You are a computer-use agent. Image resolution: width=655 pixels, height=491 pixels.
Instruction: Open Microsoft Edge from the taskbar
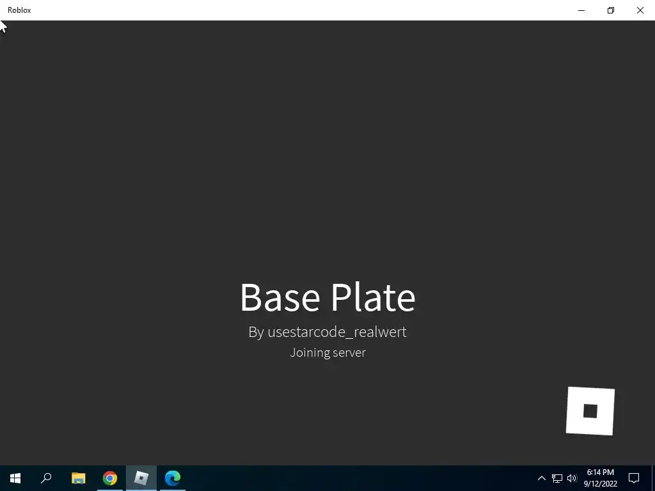point(173,478)
